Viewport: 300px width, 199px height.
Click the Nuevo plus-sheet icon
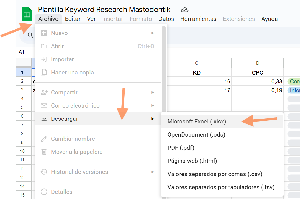(44, 33)
